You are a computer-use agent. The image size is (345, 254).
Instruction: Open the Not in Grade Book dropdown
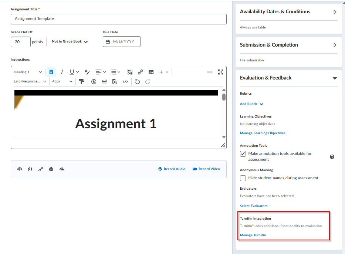click(x=70, y=42)
